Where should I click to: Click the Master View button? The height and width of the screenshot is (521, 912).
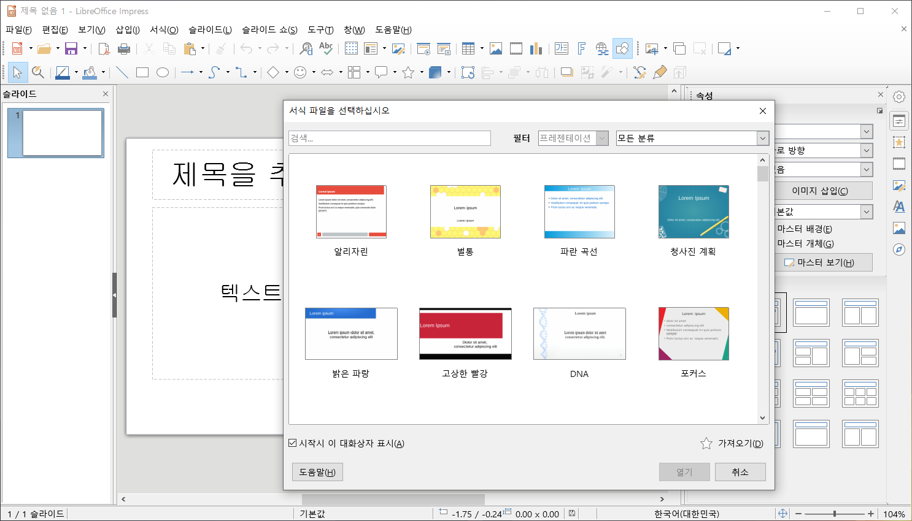(820, 262)
